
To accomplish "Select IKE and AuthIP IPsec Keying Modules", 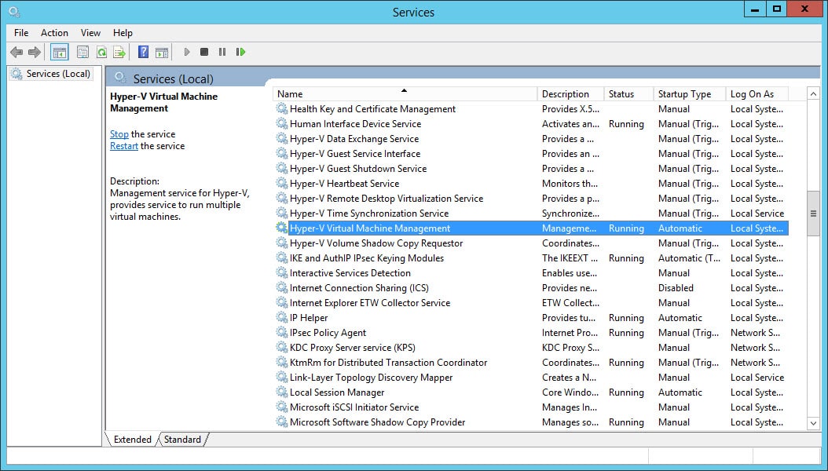I will coord(531,258).
